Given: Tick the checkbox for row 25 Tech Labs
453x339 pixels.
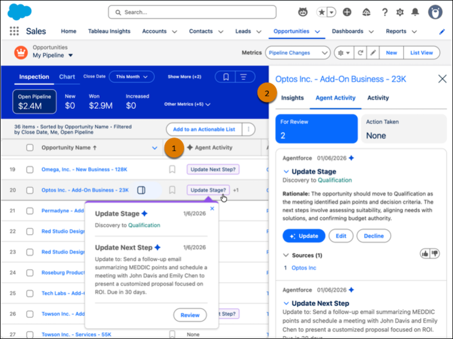Looking at the screenshot, I should (30, 293).
